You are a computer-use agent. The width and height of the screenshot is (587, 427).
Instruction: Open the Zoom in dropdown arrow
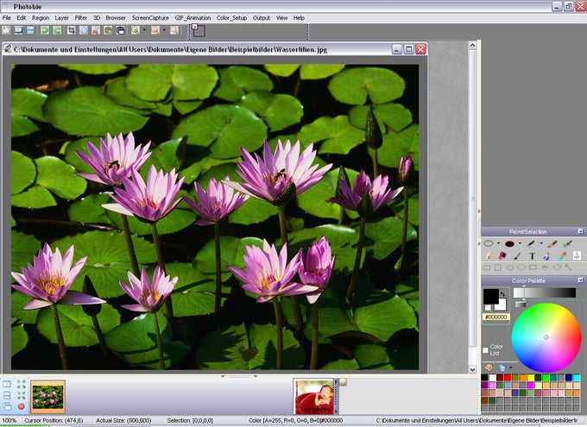pos(144,30)
